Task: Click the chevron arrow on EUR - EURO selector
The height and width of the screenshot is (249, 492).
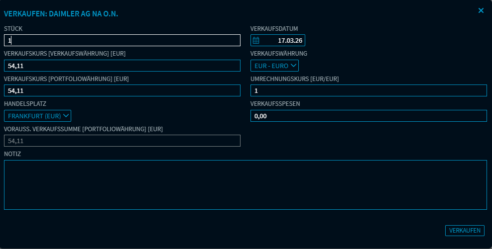Action: tap(293, 66)
